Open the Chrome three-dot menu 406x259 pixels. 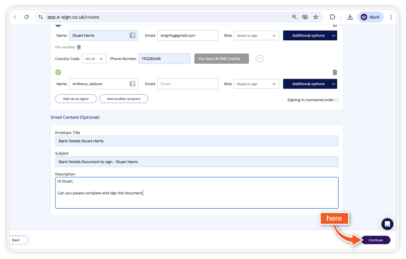coord(391,17)
